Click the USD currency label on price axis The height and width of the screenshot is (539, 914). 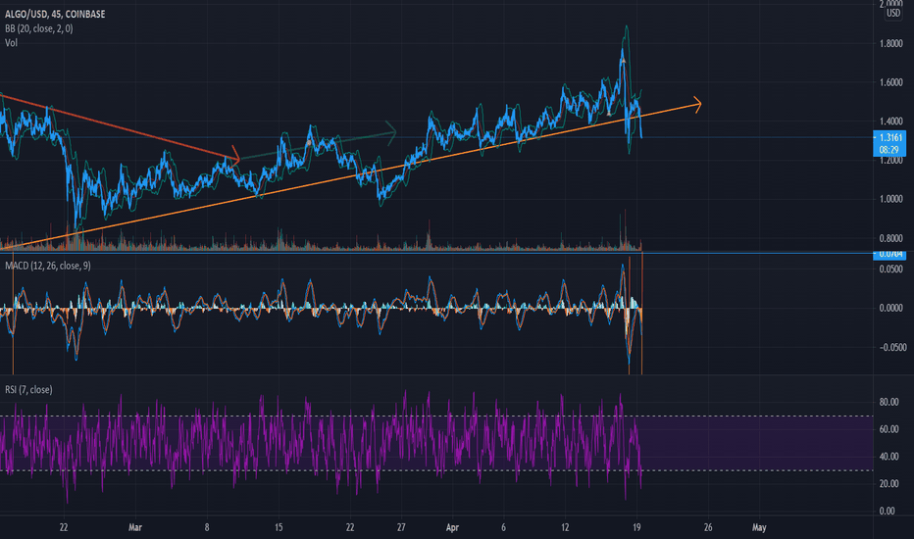[x=893, y=13]
